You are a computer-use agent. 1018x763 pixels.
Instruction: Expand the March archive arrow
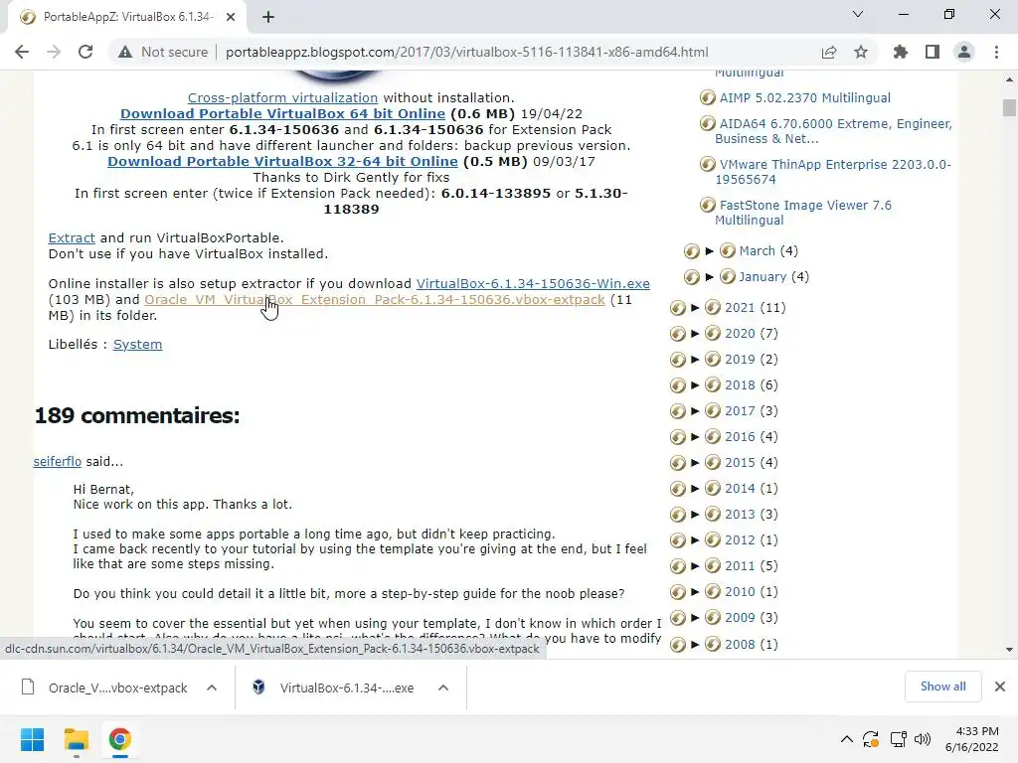(x=709, y=251)
